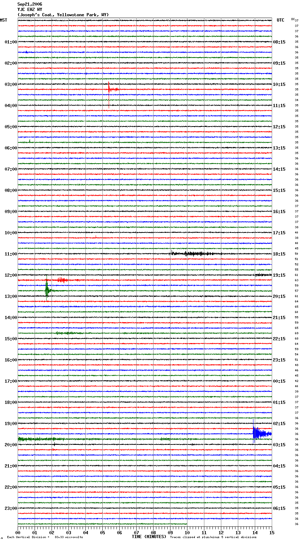This screenshot has width=300, height=542.
Task: Select the YJC EHZ WY station code
Action: [x=30, y=10]
